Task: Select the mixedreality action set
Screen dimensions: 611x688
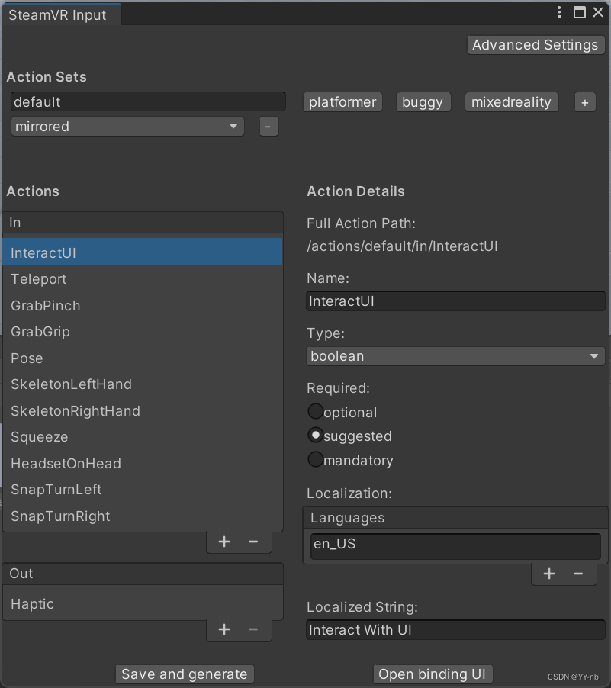Action: pyautogui.click(x=511, y=102)
